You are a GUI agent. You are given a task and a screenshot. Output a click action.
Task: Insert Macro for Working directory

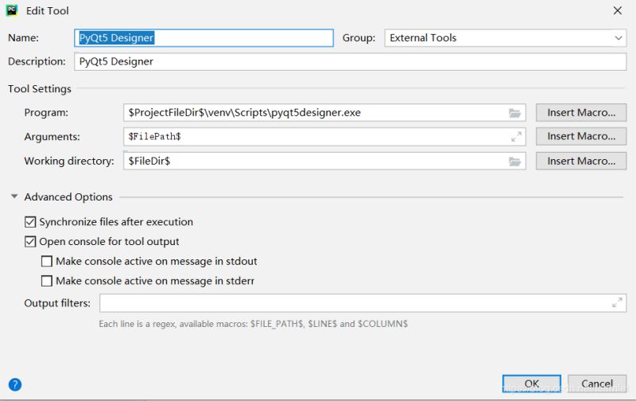(x=581, y=162)
